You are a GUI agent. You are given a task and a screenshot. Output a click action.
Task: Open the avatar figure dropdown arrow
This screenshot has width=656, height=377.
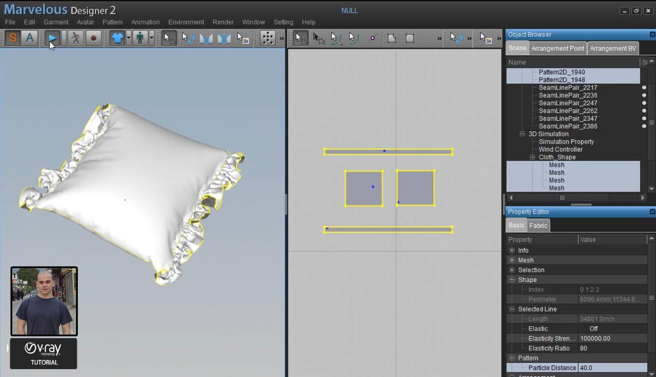tap(151, 38)
